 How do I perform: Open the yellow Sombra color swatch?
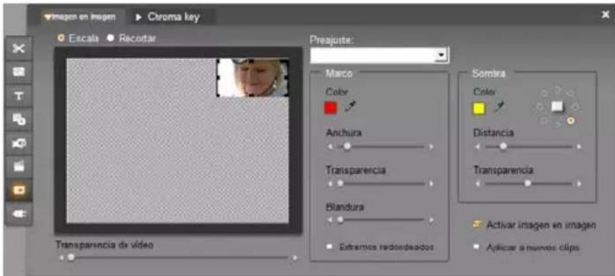[x=479, y=107]
